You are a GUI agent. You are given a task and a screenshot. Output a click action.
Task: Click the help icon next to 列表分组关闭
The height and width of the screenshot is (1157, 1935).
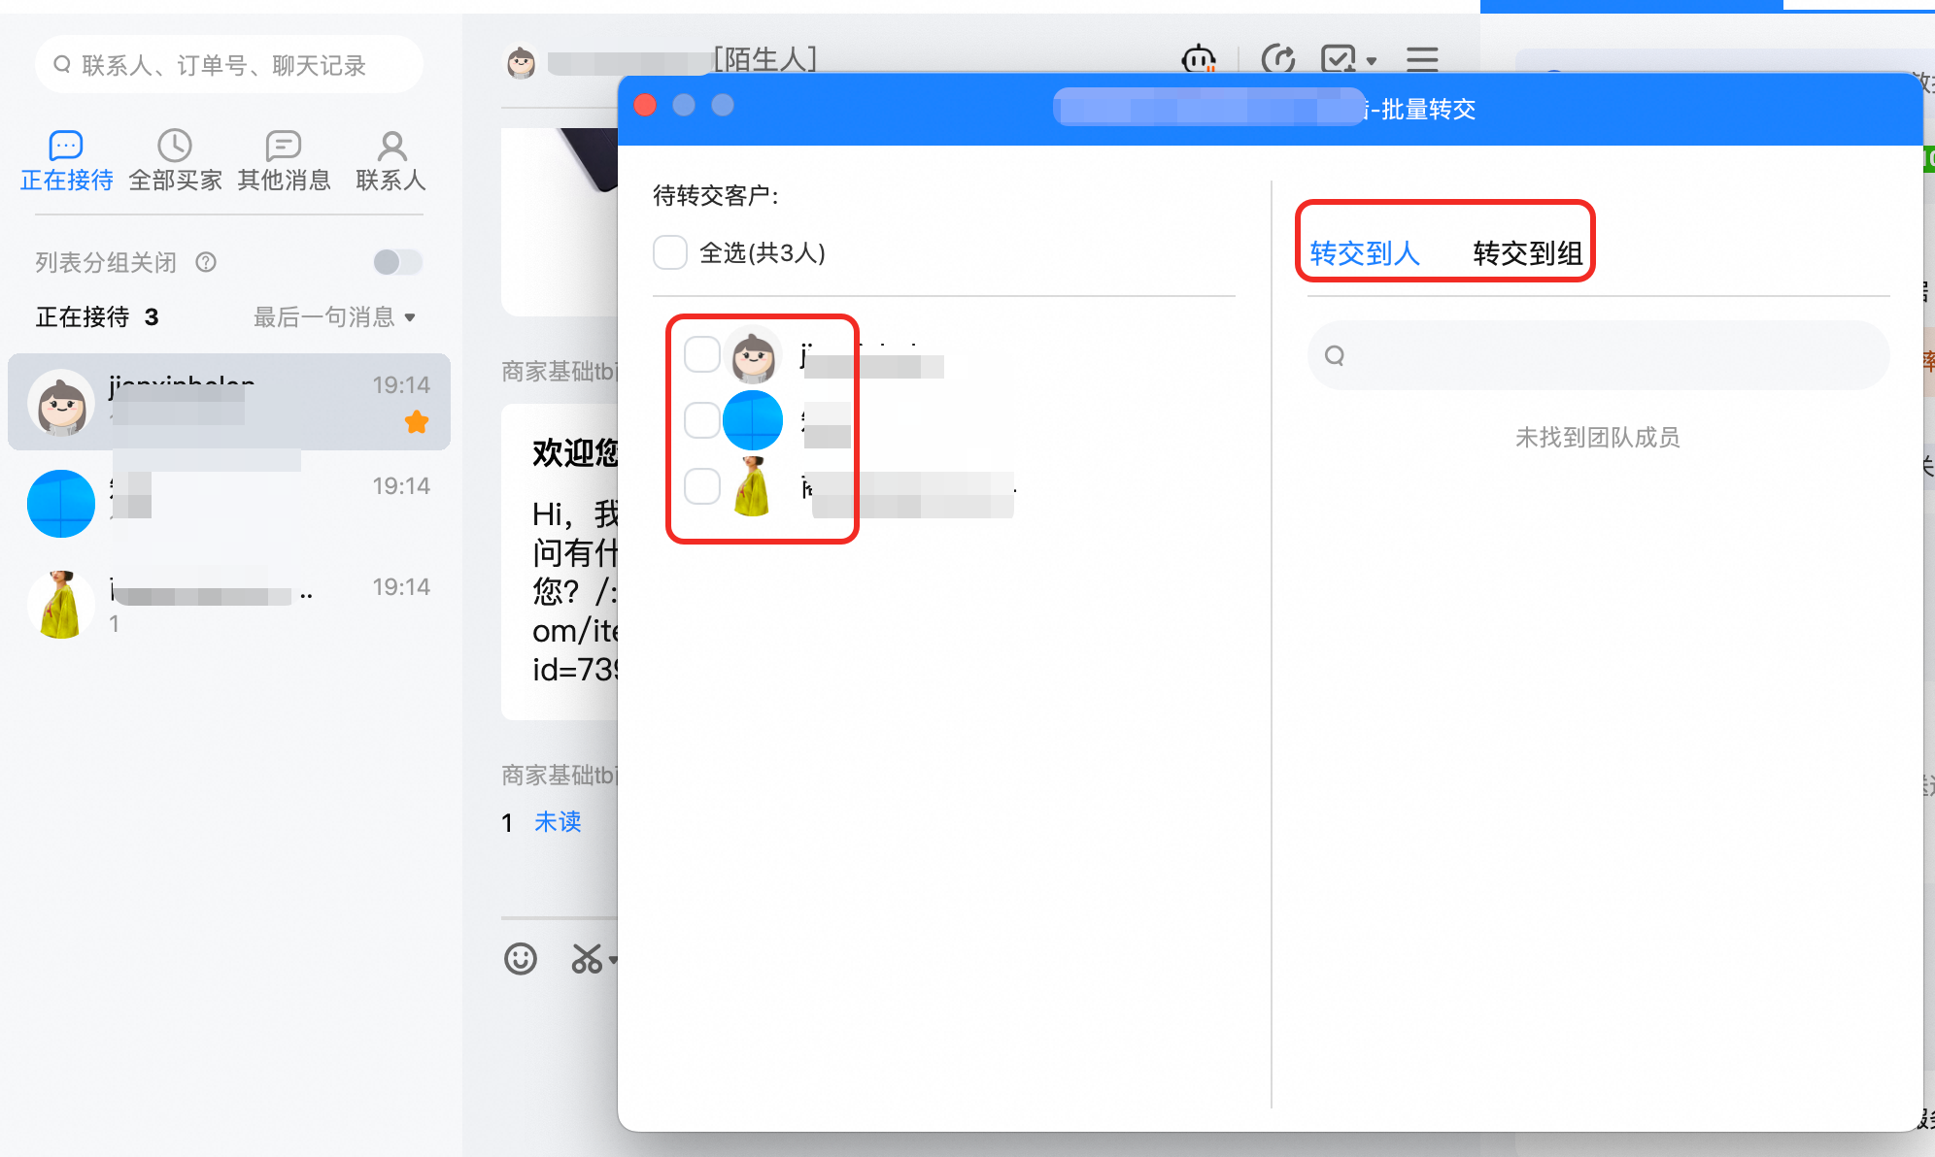pos(206,262)
